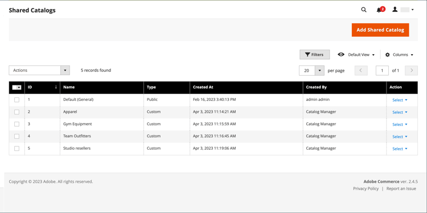
Task: Sort by the Type column header
Action: (167, 87)
